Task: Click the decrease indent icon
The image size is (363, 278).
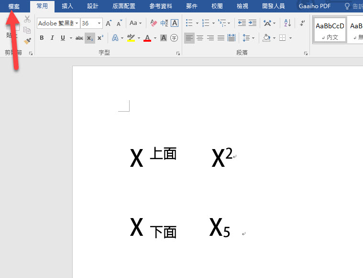Action: click(242, 23)
